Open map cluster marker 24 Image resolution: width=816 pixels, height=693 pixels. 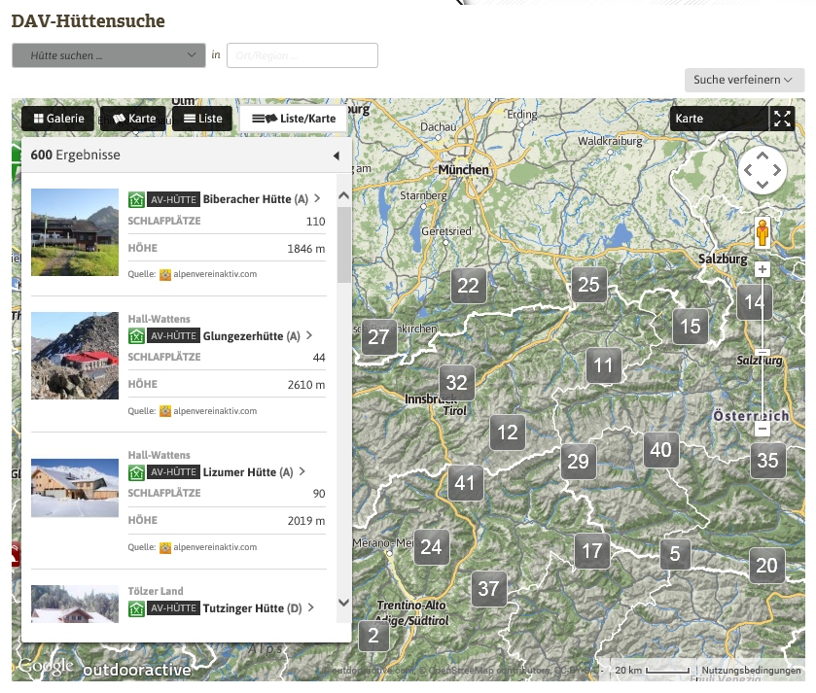[432, 547]
